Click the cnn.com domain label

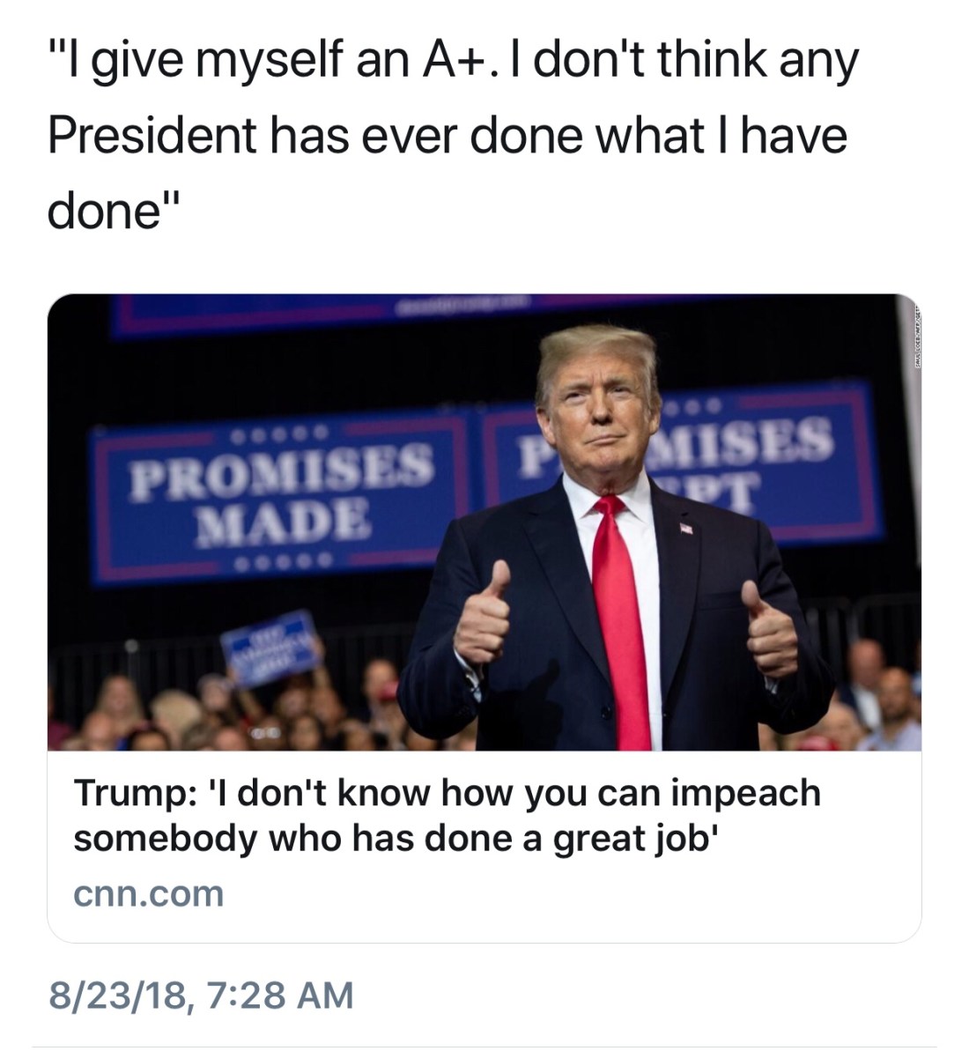(x=148, y=893)
